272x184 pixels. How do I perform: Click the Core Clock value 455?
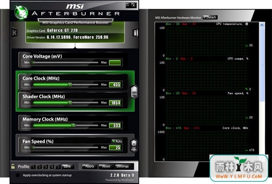click(x=115, y=84)
